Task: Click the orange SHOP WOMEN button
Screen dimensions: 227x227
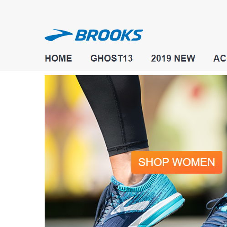Action: point(177,162)
